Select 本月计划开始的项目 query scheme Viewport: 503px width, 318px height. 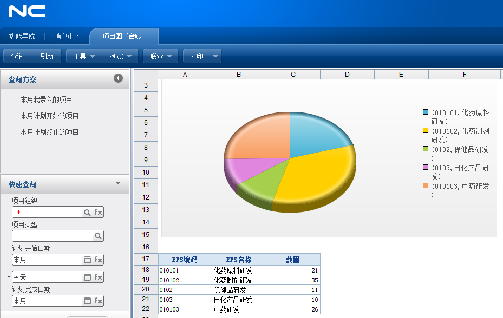pyautogui.click(x=49, y=116)
